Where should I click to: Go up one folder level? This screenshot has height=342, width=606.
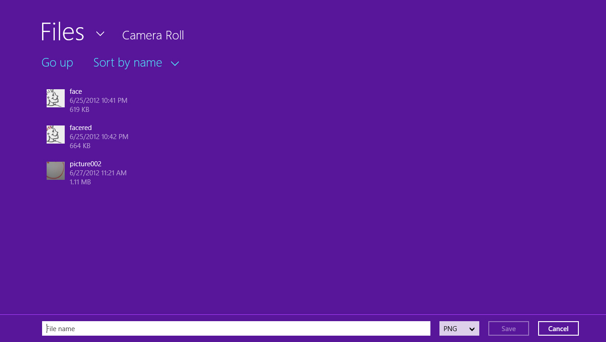57,63
